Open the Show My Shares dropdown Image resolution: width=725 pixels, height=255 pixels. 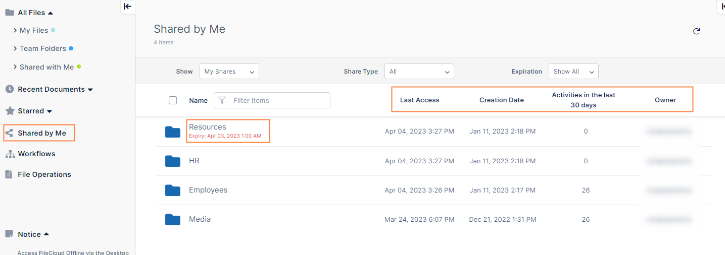click(x=229, y=72)
